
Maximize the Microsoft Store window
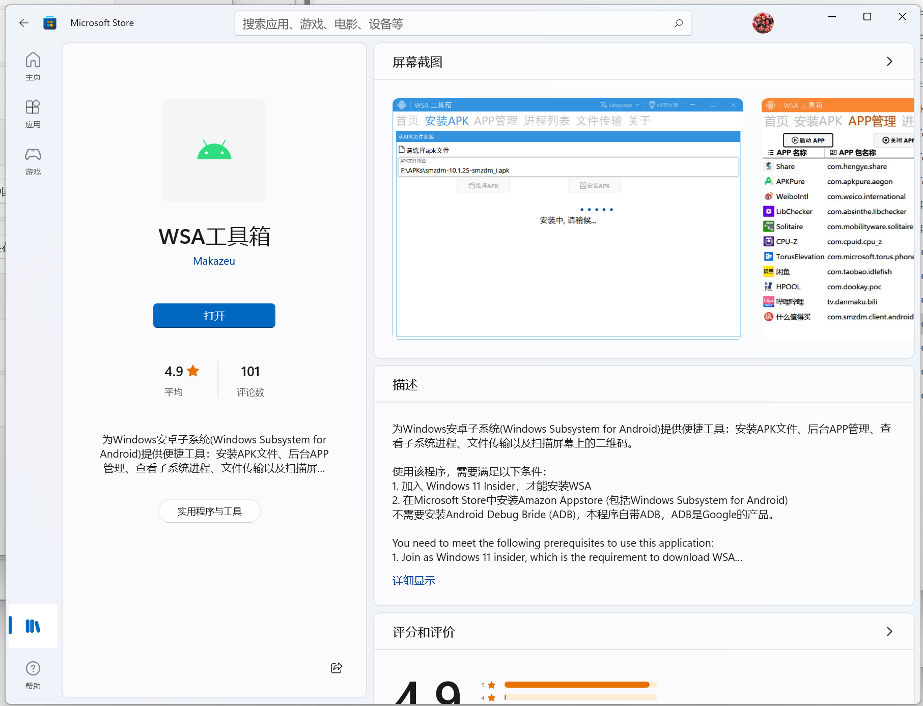pyautogui.click(x=867, y=17)
